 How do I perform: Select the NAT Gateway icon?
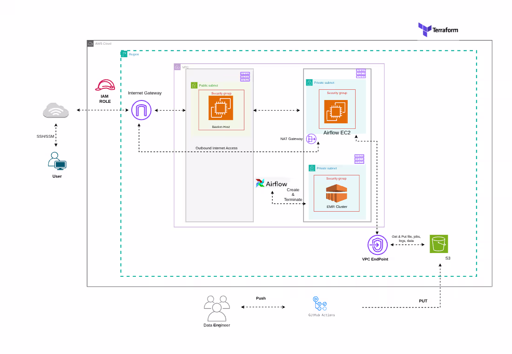click(x=311, y=138)
